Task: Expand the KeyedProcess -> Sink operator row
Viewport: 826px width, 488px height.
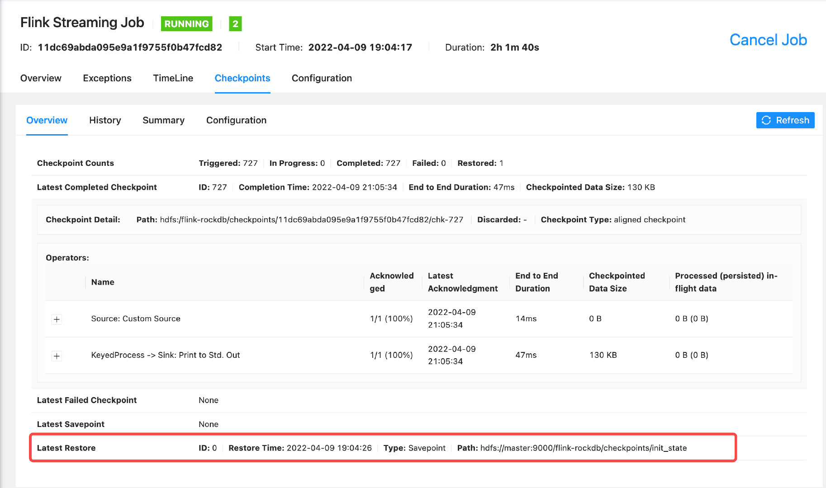Action: point(57,356)
